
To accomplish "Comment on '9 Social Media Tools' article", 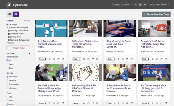I will (x=123, y=103).
